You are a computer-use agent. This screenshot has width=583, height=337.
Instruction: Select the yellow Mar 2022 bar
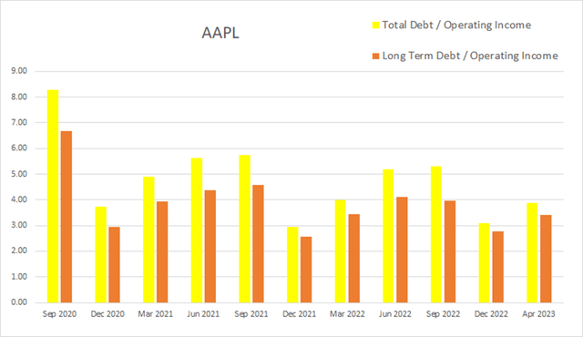click(x=340, y=251)
